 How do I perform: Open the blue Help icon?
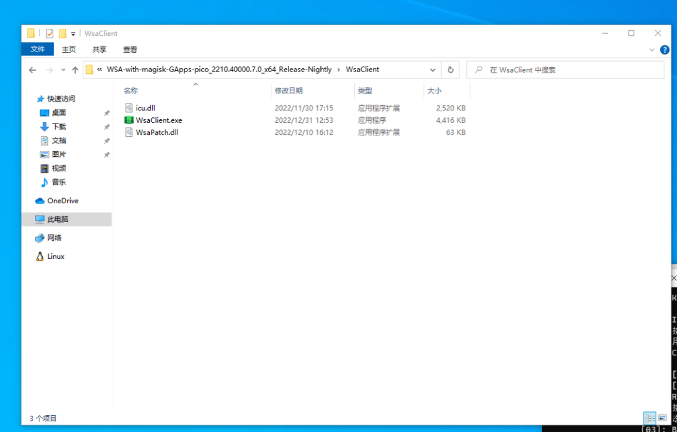coord(665,50)
